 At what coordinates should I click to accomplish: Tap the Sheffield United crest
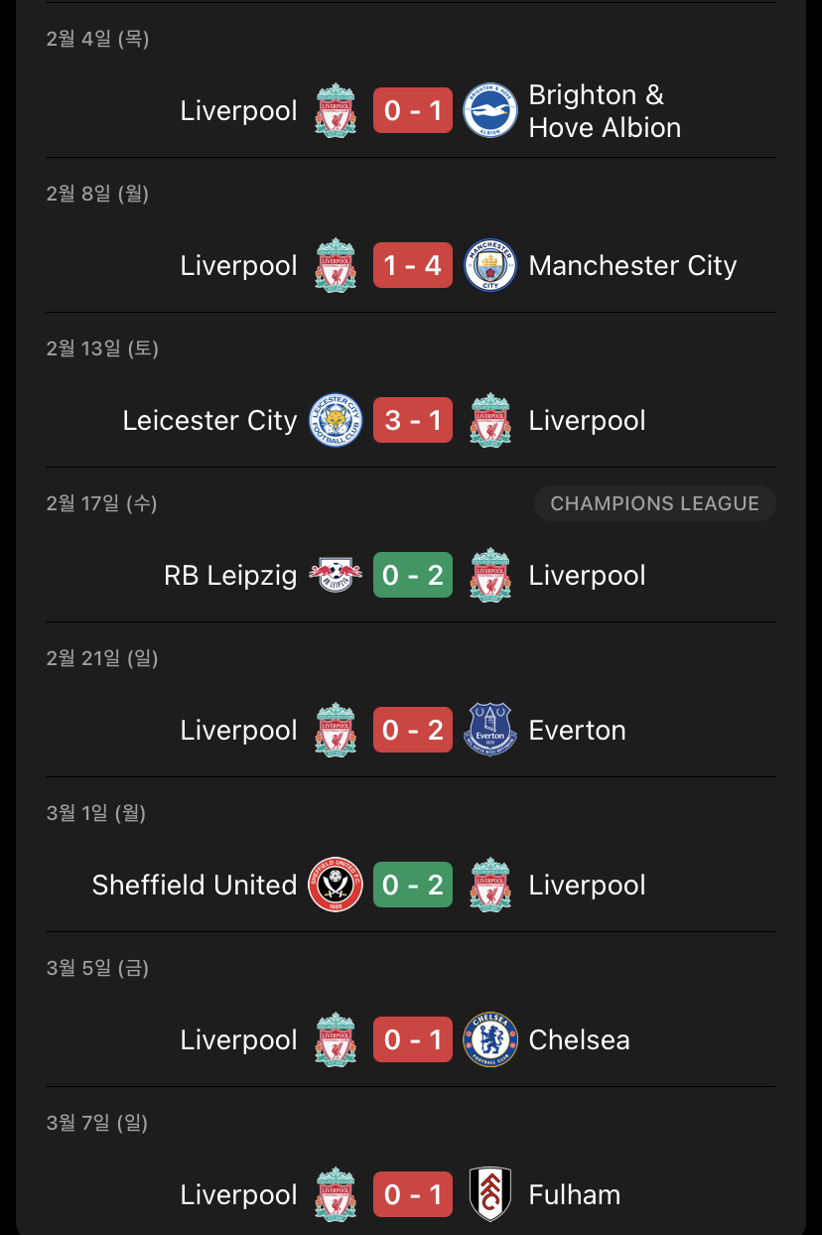pos(336,885)
